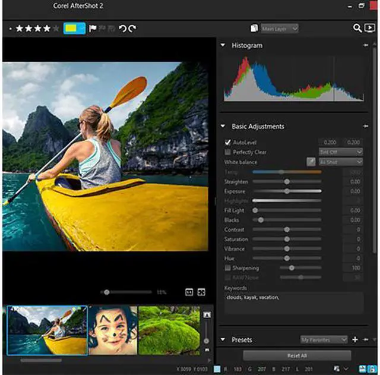Open the My Favorites presets dropdown
380x375 pixels.
coord(324,339)
